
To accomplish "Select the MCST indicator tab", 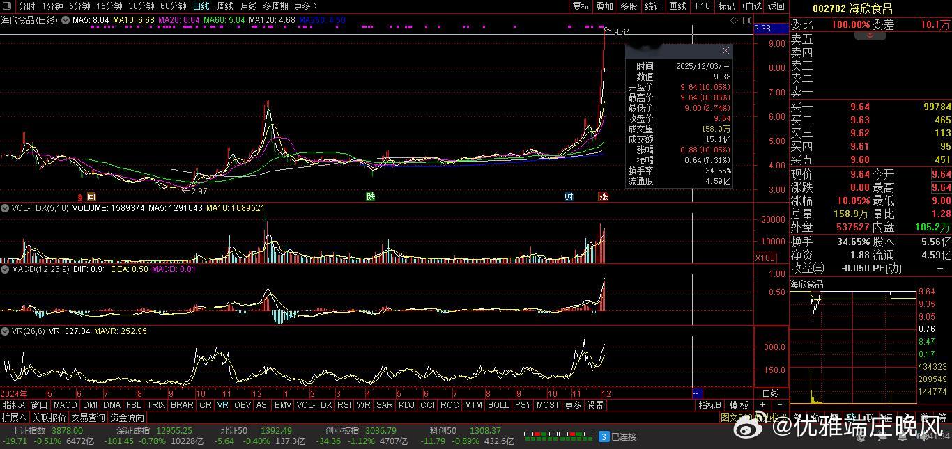I will click(x=548, y=405).
